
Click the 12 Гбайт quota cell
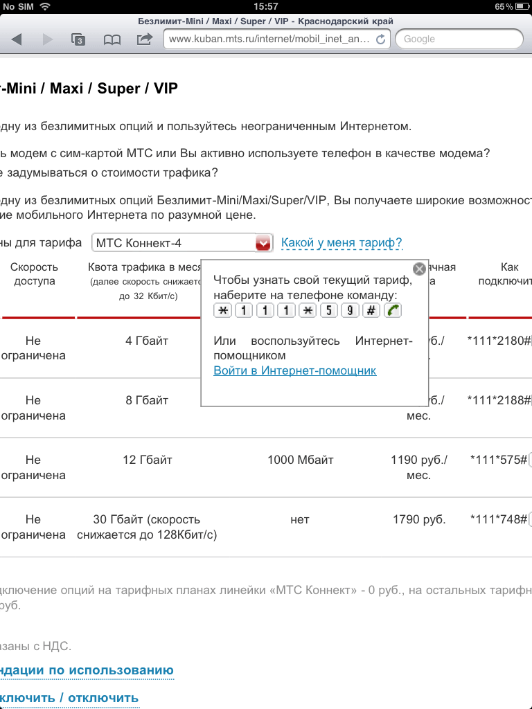pos(147,460)
